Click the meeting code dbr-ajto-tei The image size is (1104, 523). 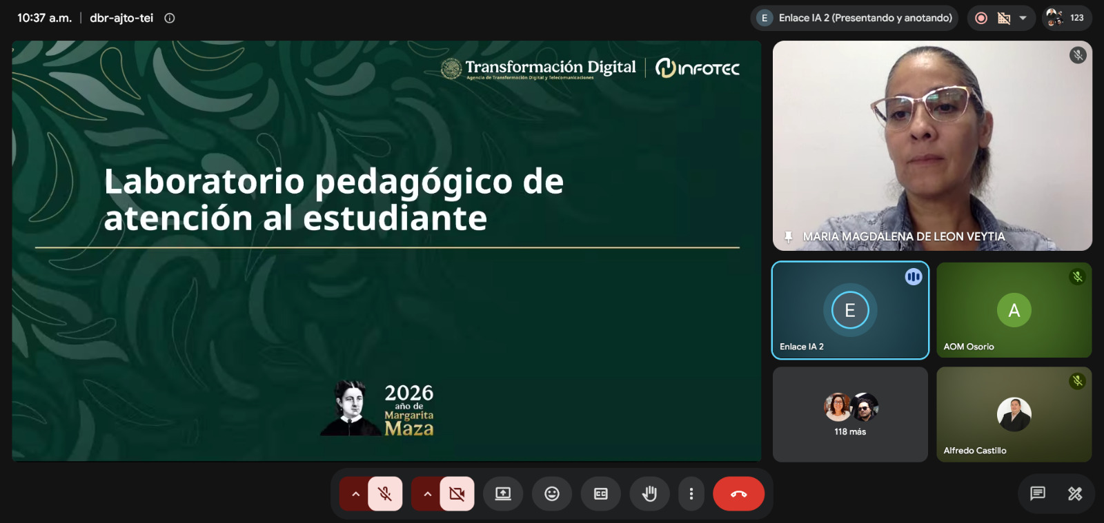tap(121, 18)
